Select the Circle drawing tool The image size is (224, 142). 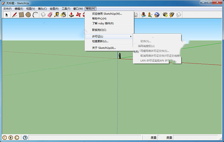(x=28, y=15)
